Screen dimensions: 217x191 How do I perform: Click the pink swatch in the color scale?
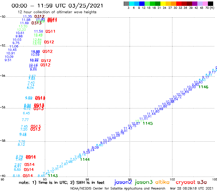205,4
